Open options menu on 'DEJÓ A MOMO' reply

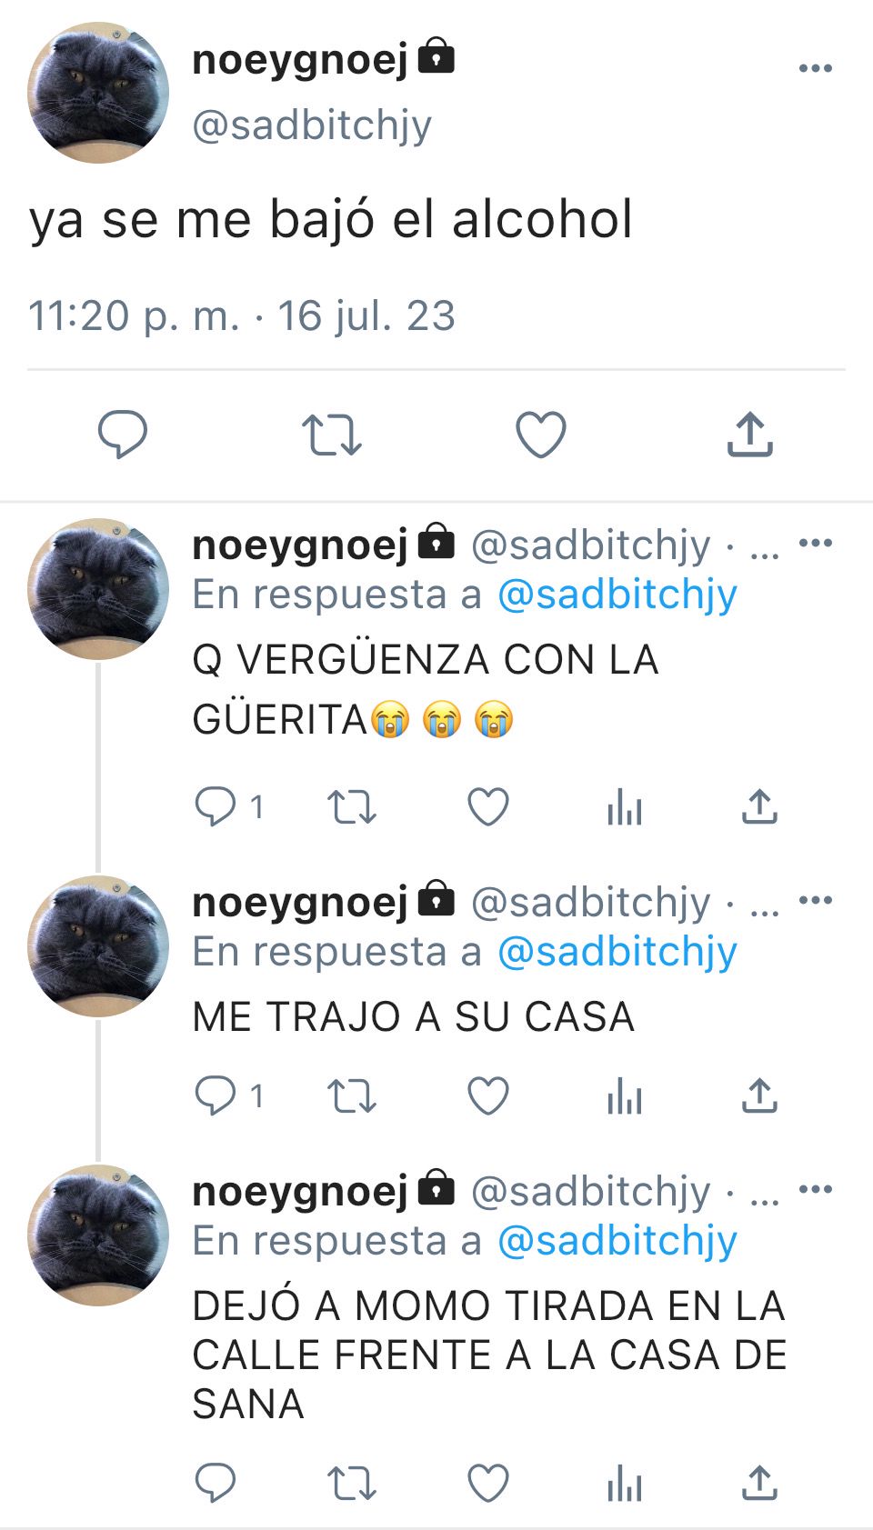click(x=816, y=1189)
